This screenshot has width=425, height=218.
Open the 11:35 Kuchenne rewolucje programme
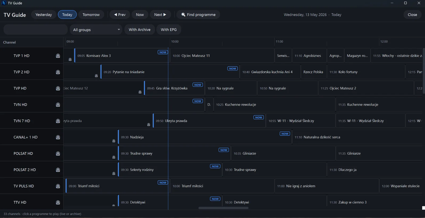(x=379, y=104)
